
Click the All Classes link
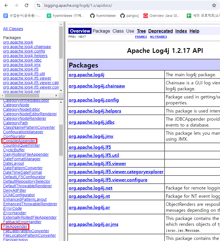point(13,29)
